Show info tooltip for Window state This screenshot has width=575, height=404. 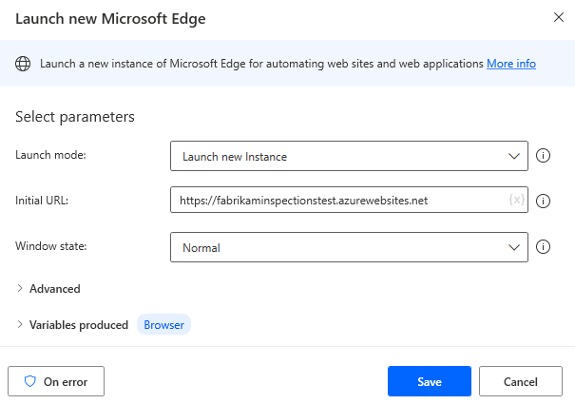[544, 247]
